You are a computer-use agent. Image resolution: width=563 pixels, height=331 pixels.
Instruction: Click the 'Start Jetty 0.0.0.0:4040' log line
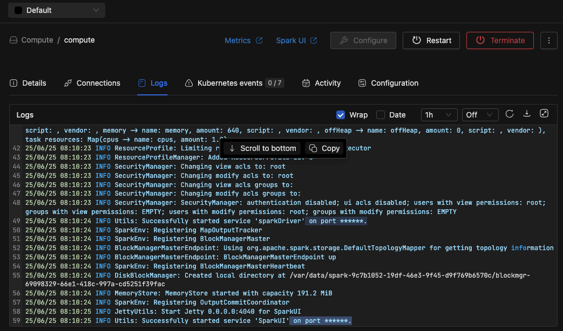tap(163, 311)
